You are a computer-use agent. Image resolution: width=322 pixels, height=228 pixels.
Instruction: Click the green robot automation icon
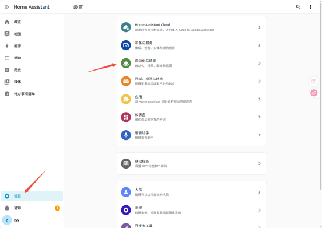click(126, 63)
